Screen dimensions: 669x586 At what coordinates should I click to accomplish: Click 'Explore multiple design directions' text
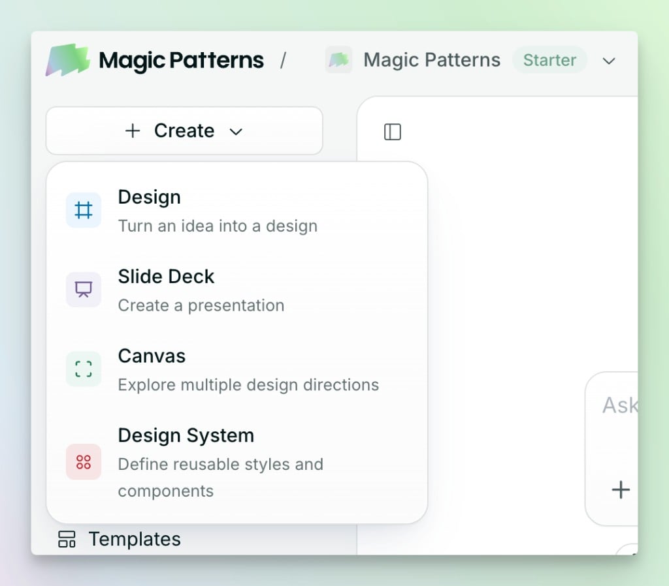(248, 385)
